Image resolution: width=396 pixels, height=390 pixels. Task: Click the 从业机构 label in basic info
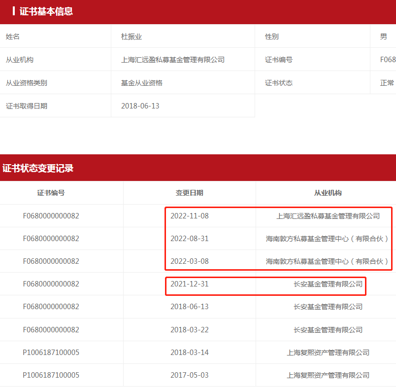pyautogui.click(x=20, y=60)
